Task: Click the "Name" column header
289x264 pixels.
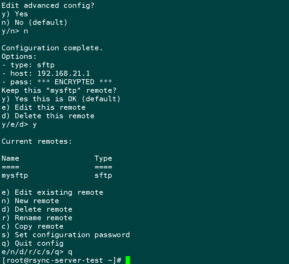Action: [10, 158]
